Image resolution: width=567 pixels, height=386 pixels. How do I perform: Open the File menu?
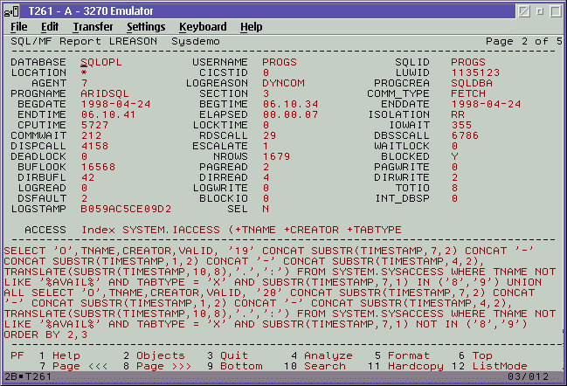[x=19, y=27]
